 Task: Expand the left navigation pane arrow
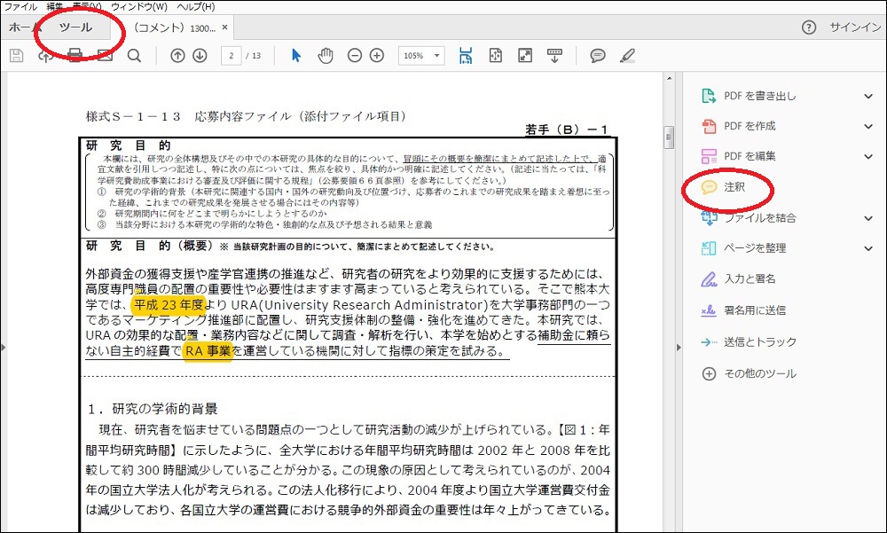pos(4,347)
